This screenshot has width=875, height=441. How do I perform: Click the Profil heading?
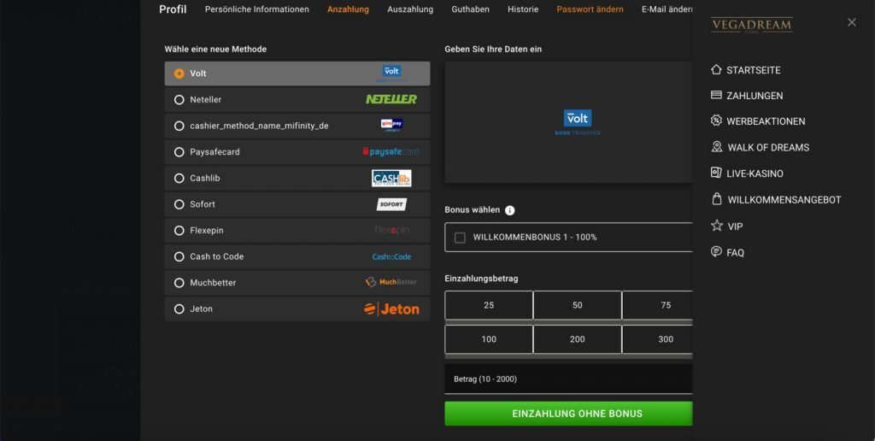coord(173,9)
